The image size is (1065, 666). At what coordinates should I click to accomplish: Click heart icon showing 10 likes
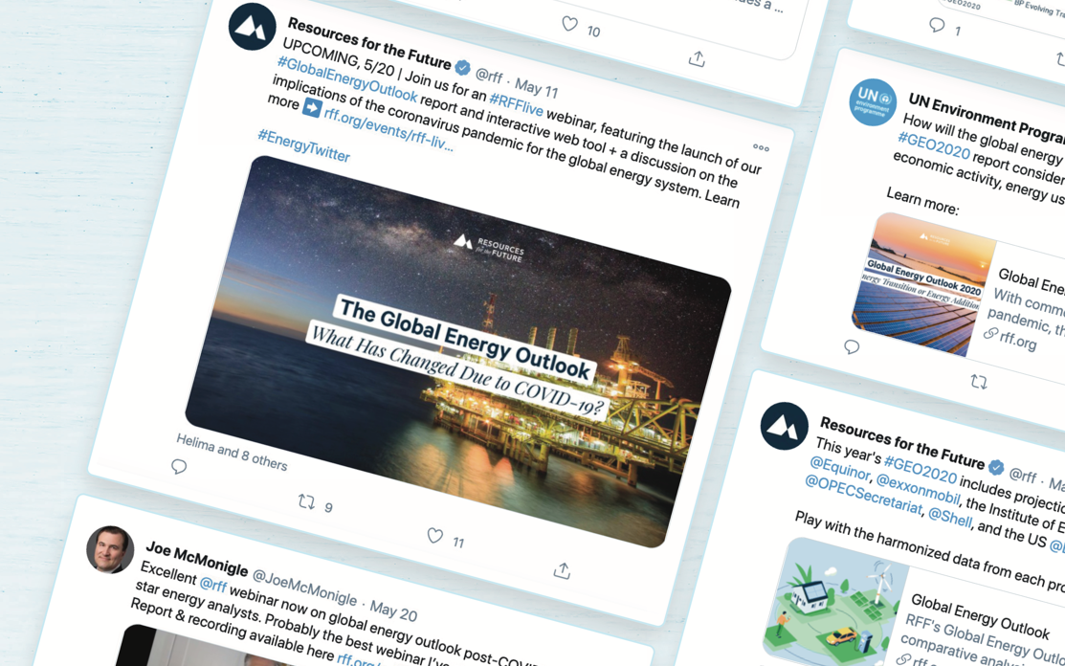[570, 25]
